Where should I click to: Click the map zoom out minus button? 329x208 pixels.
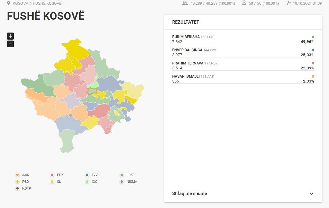point(10,43)
